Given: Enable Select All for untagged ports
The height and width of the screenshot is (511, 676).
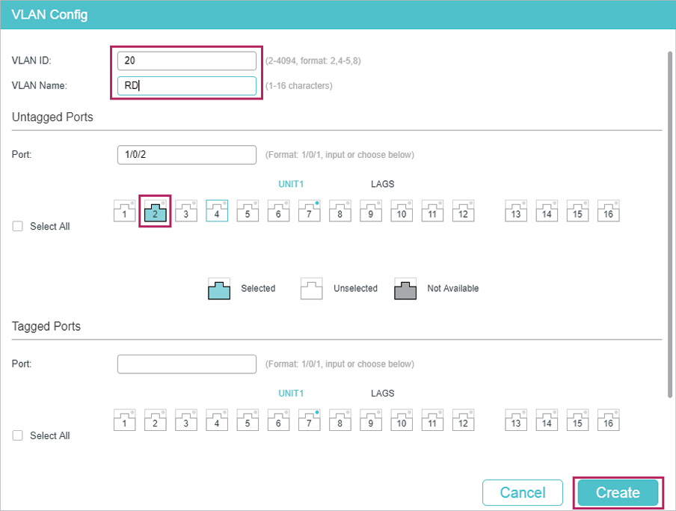Looking at the screenshot, I should pos(18,227).
